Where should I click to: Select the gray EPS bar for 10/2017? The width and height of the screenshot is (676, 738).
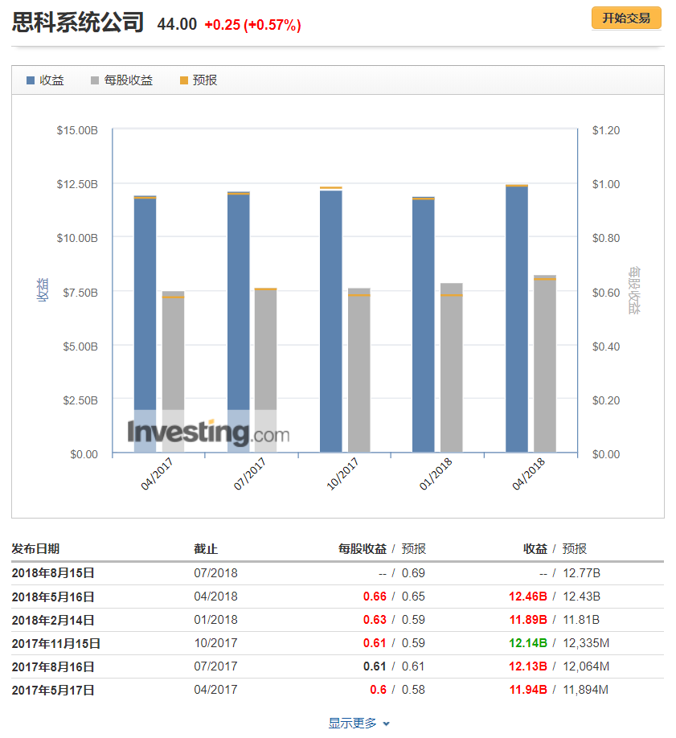[x=359, y=370]
